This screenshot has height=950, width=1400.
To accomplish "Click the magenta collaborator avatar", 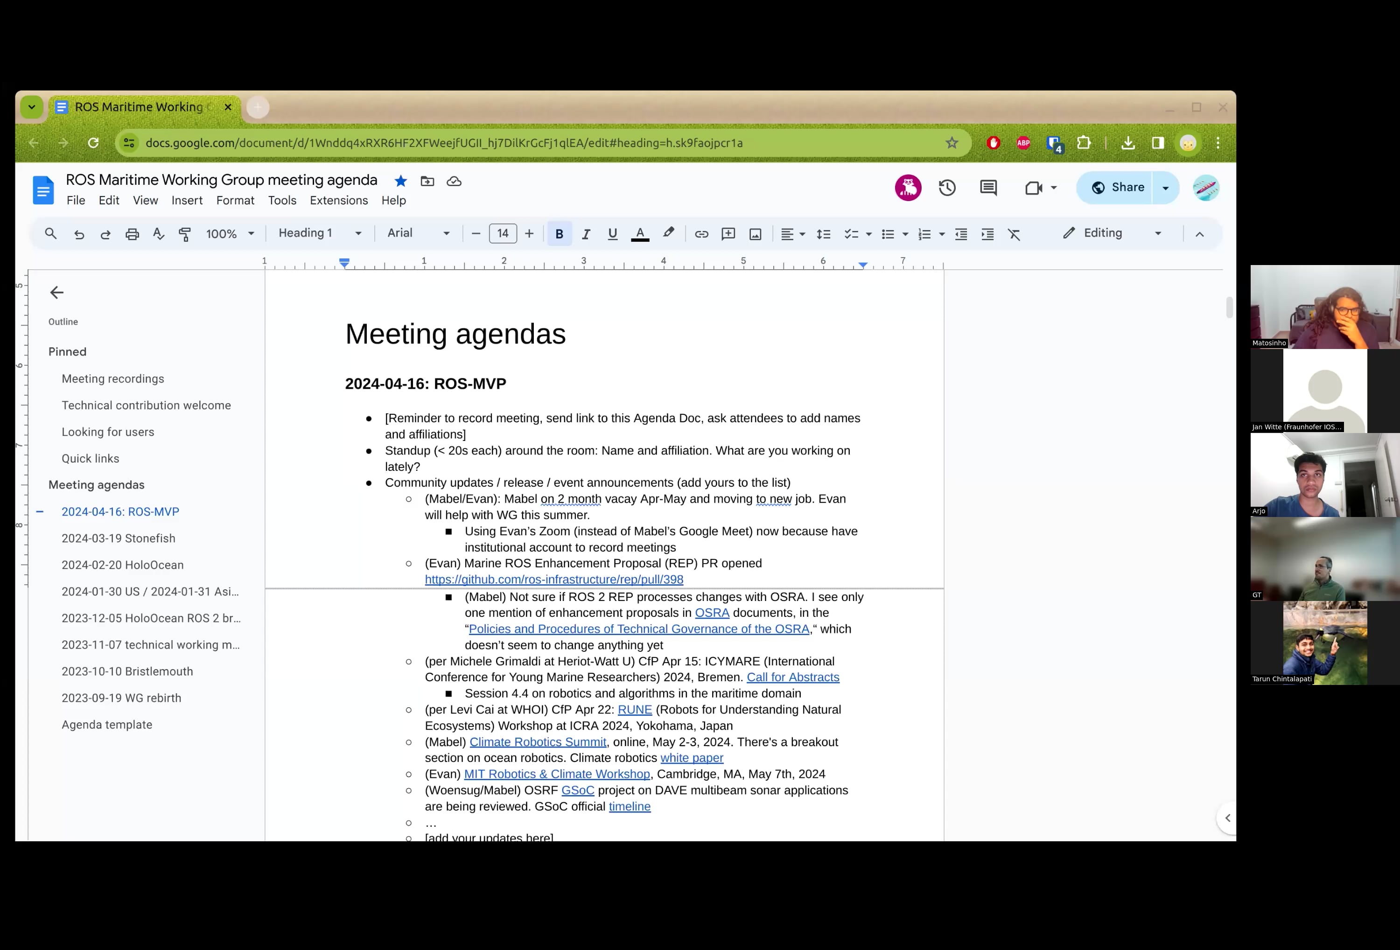I will (908, 188).
